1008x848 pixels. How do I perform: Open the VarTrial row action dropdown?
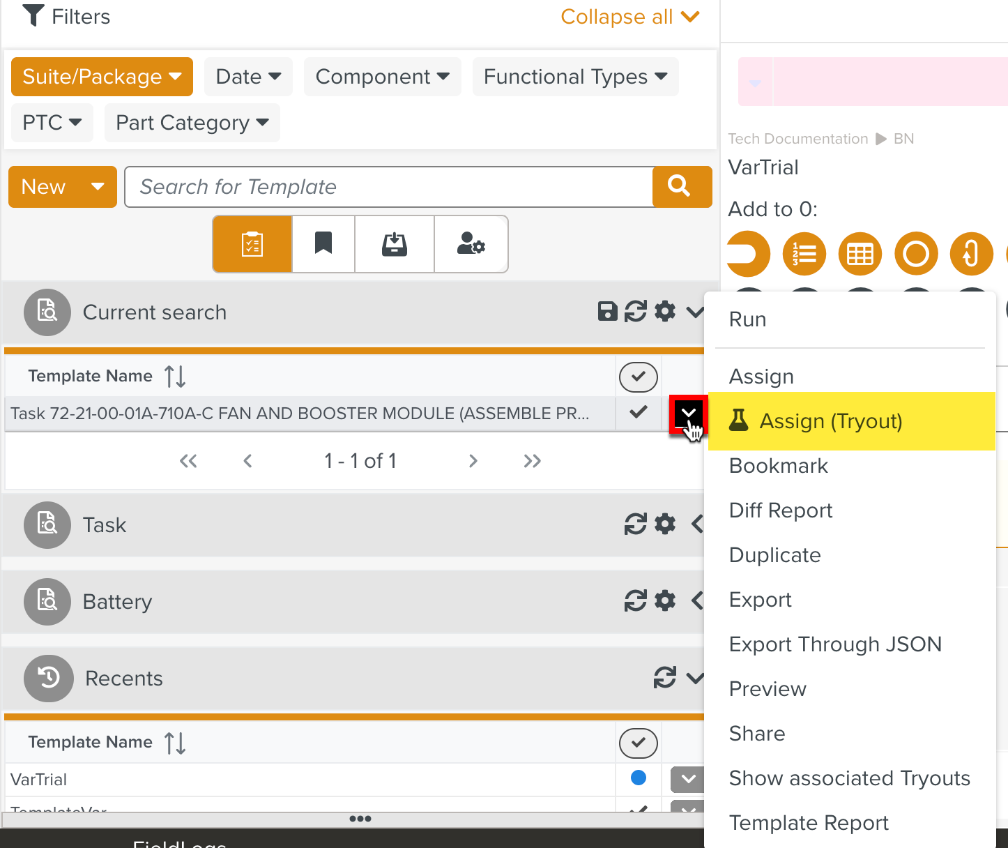point(687,779)
